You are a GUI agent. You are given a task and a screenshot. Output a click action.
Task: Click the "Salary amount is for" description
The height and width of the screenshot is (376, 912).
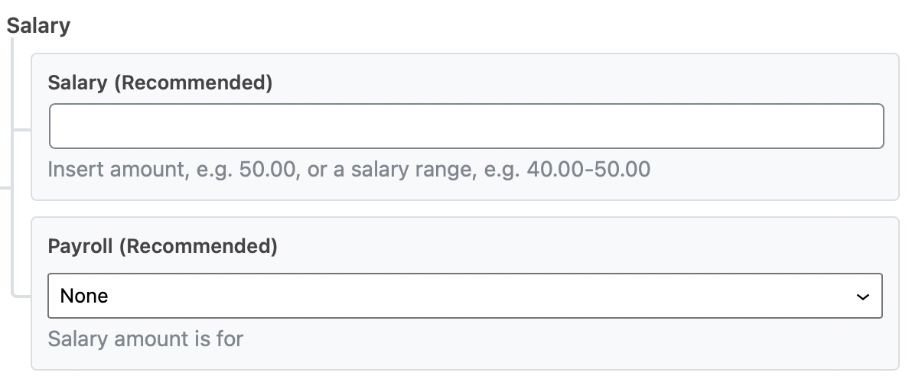click(x=145, y=339)
